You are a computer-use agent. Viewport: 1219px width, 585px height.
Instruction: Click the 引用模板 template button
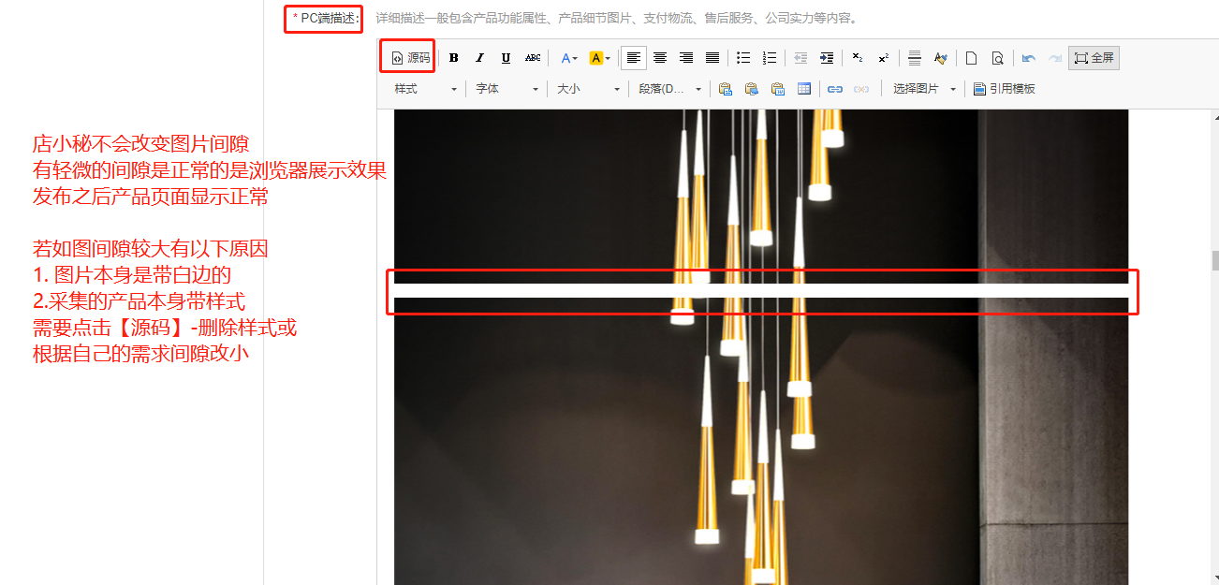[1005, 89]
